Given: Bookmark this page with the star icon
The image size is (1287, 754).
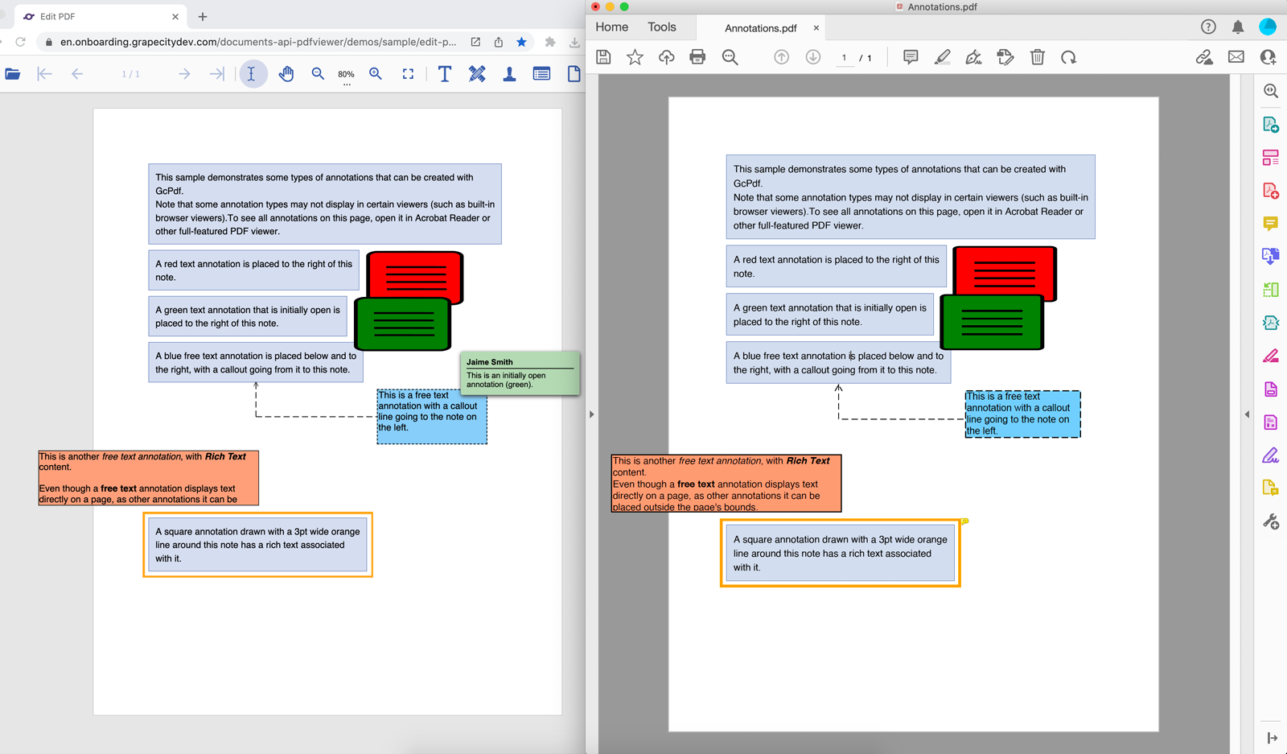Looking at the screenshot, I should [x=521, y=42].
